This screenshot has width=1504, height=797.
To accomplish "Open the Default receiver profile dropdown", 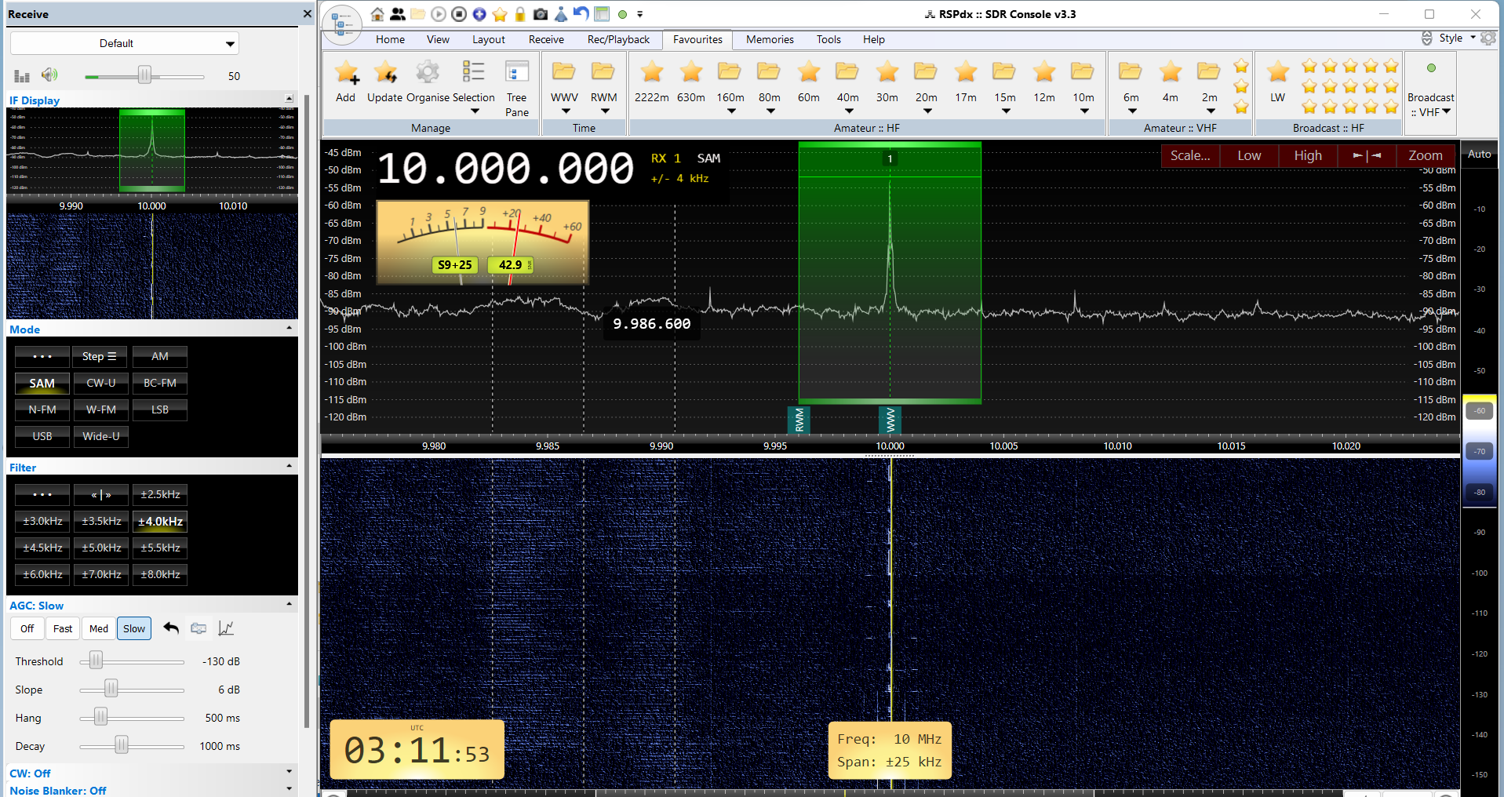I will [124, 43].
